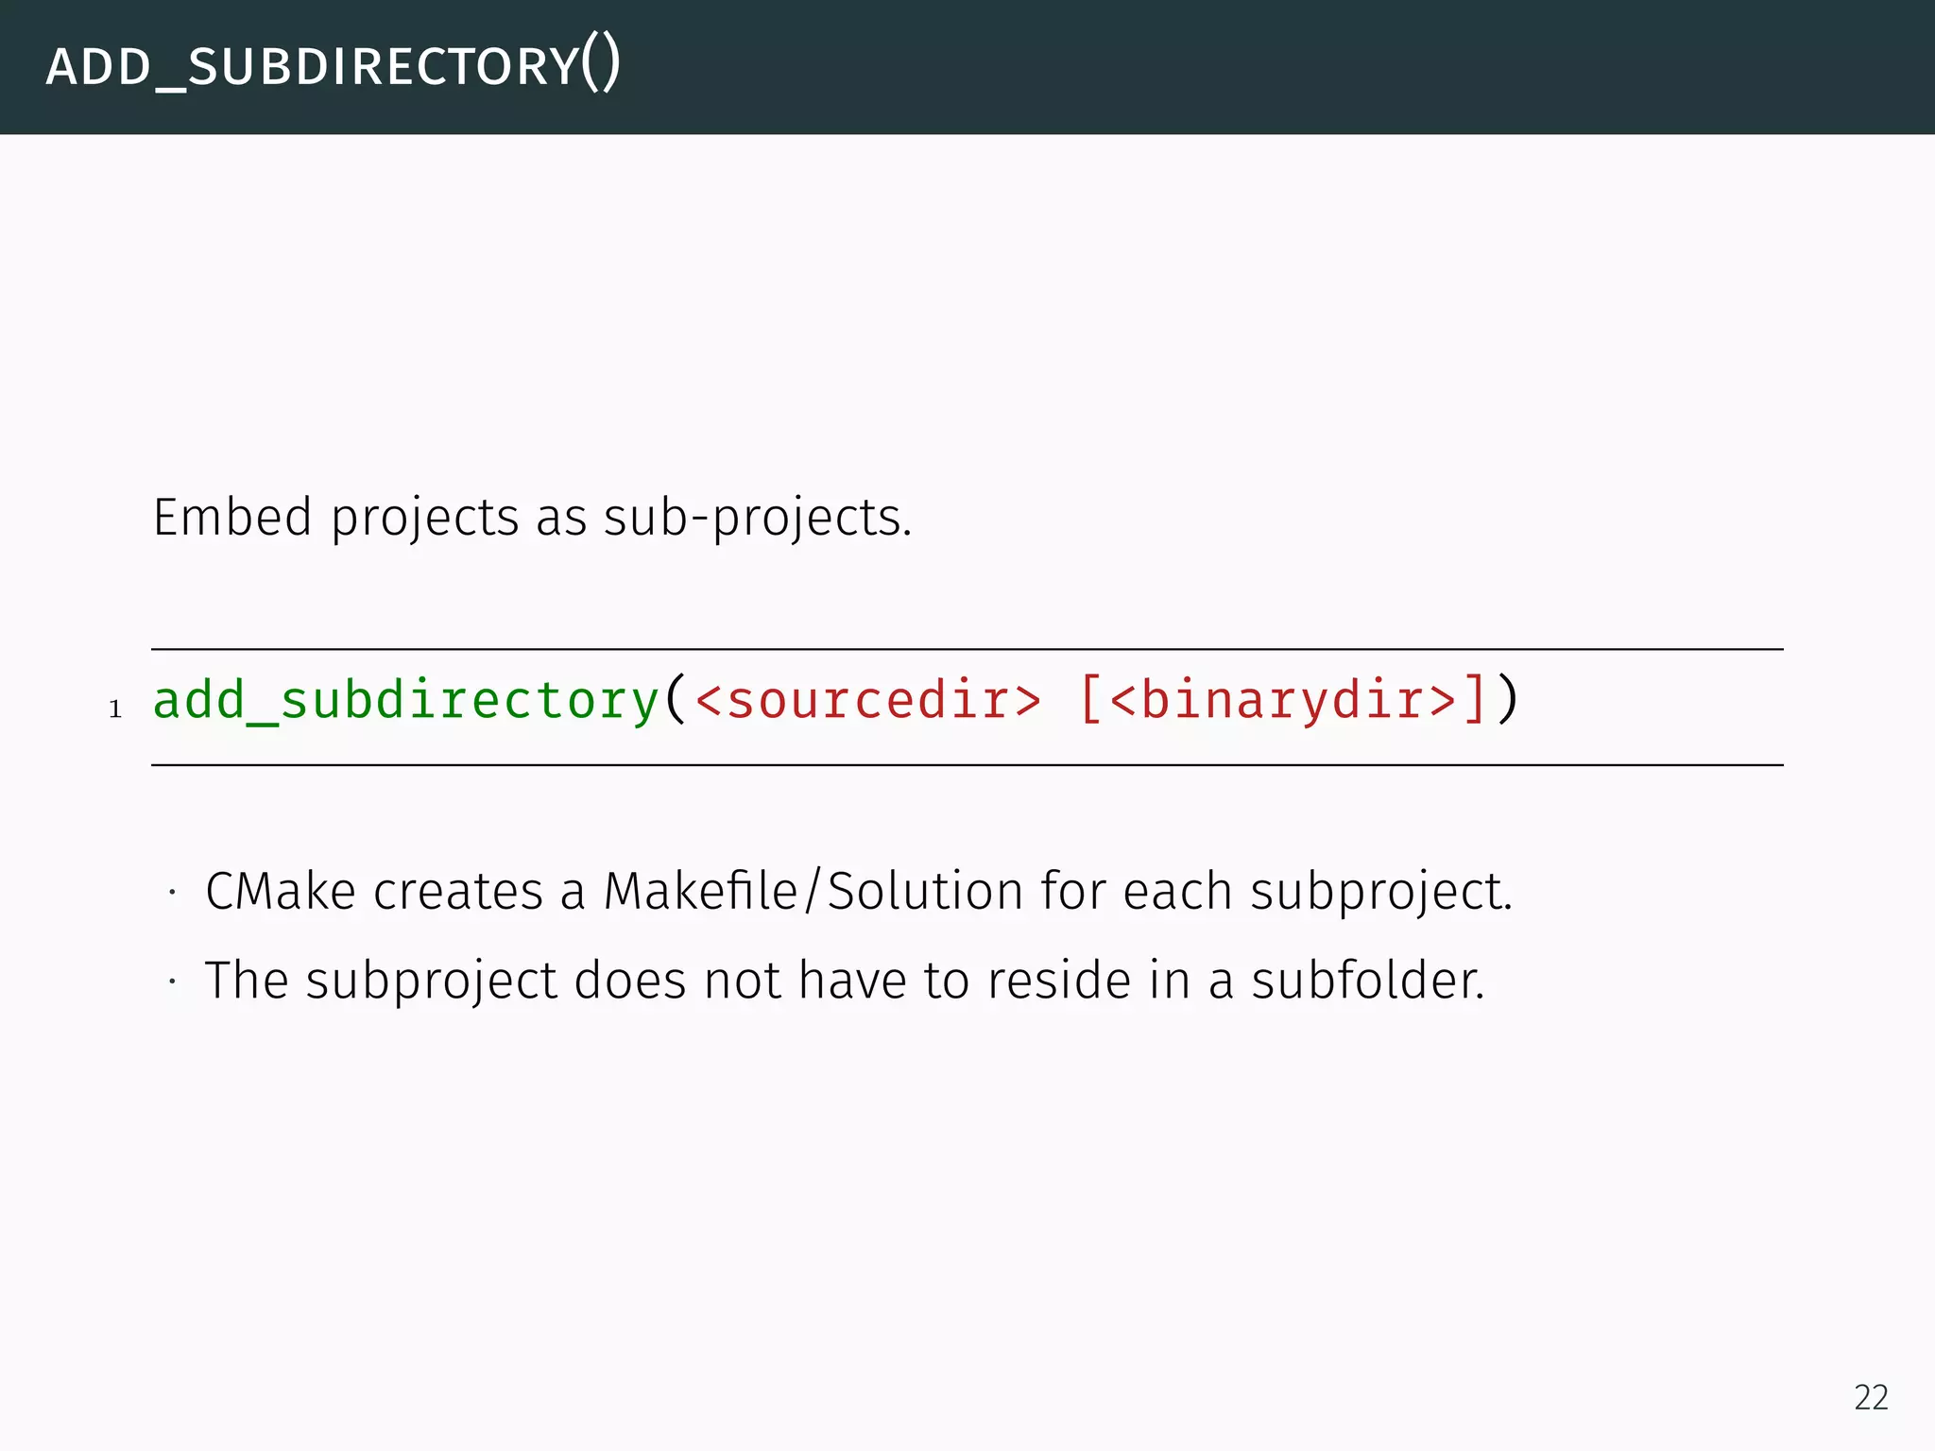The height and width of the screenshot is (1451, 1935).
Task: Click the bullet dot before 'CMake creates'
Action: [x=173, y=893]
